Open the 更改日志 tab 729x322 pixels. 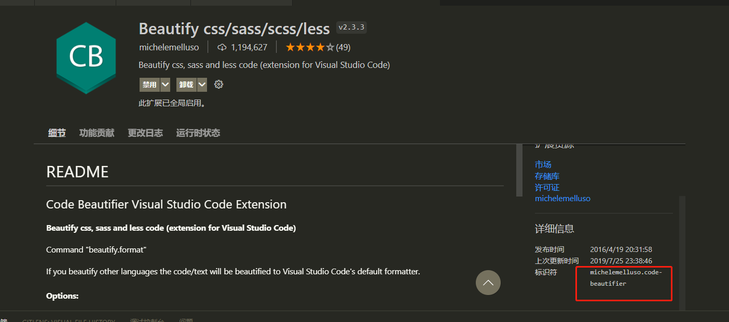click(145, 133)
